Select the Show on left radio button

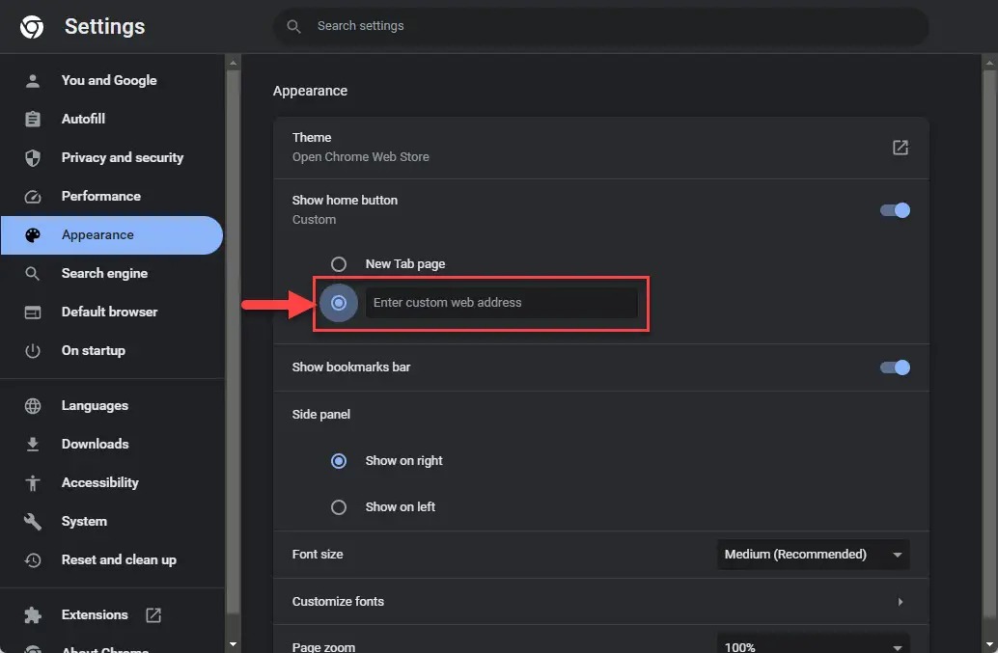click(339, 507)
